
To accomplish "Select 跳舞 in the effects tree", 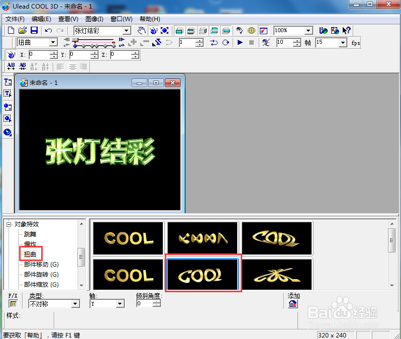I will [x=30, y=234].
